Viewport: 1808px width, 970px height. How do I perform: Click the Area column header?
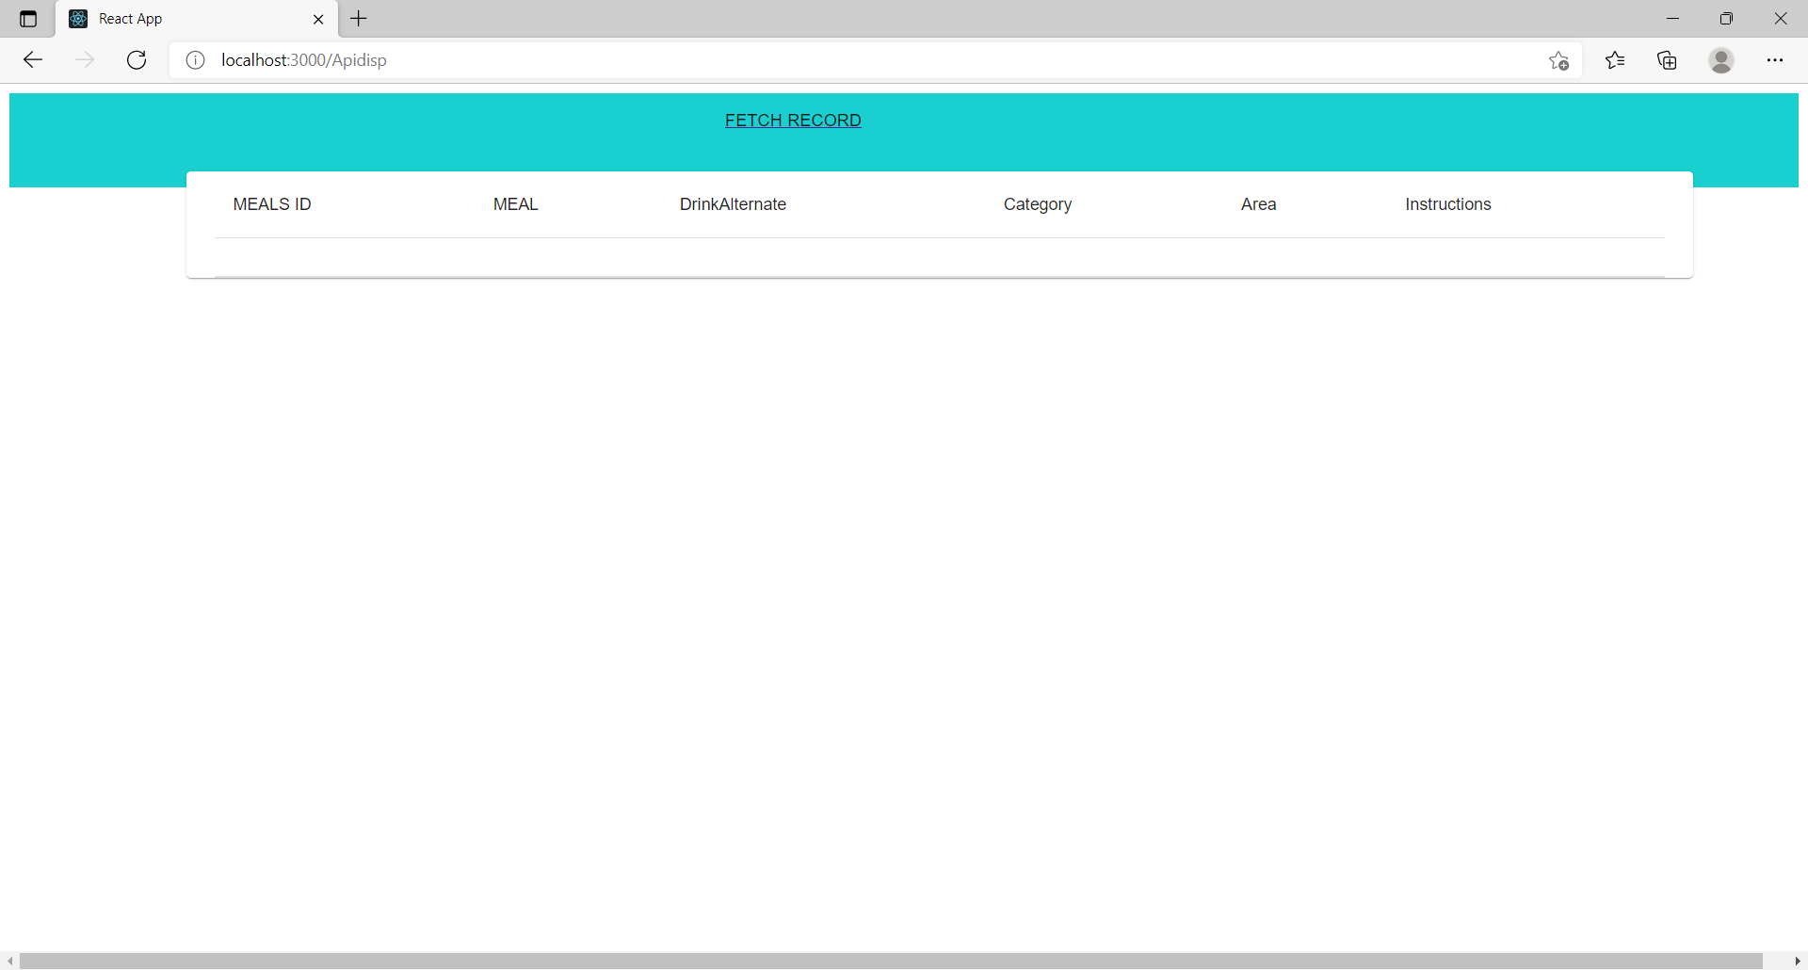click(1259, 204)
